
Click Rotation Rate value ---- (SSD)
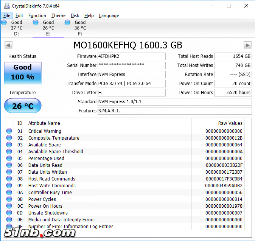click(233, 75)
